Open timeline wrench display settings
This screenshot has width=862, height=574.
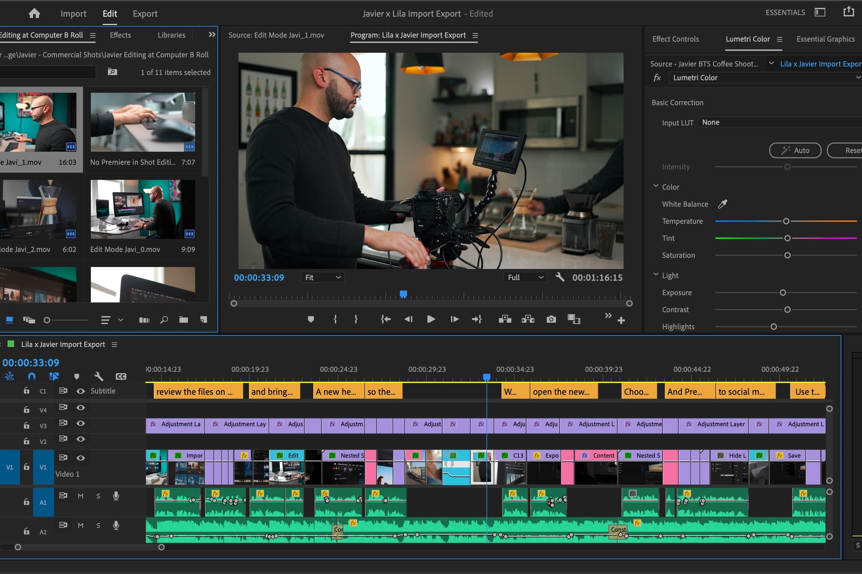(x=99, y=376)
